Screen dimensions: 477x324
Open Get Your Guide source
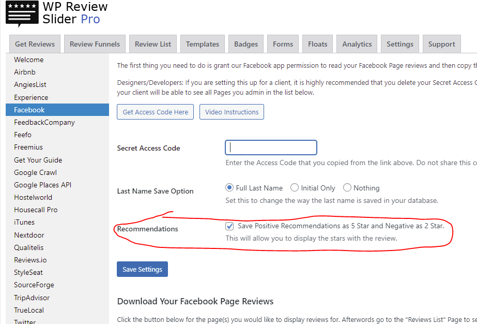pyautogui.click(x=57, y=160)
